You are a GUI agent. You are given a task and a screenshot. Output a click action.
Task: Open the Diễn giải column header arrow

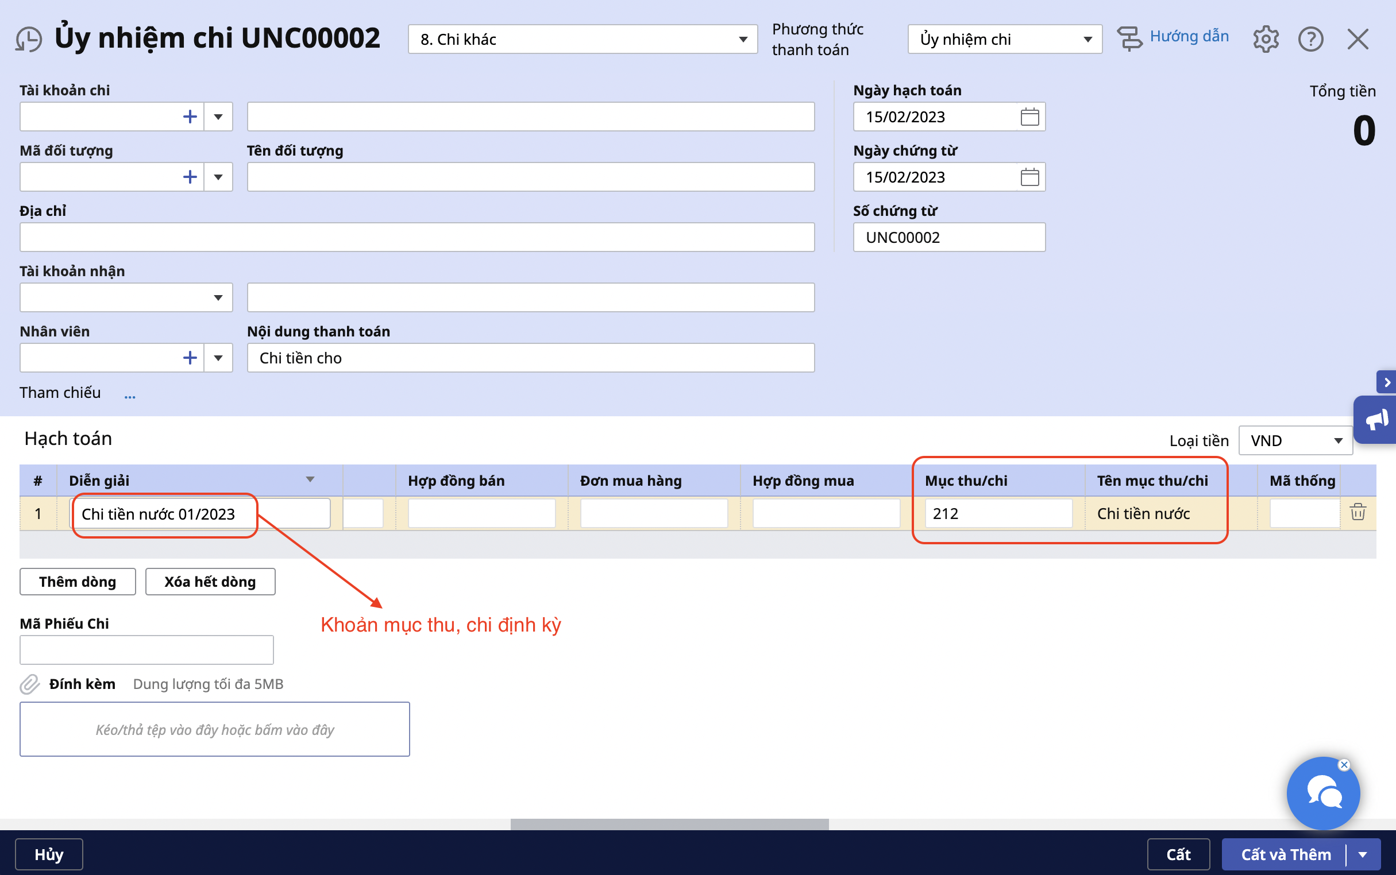pyautogui.click(x=310, y=479)
